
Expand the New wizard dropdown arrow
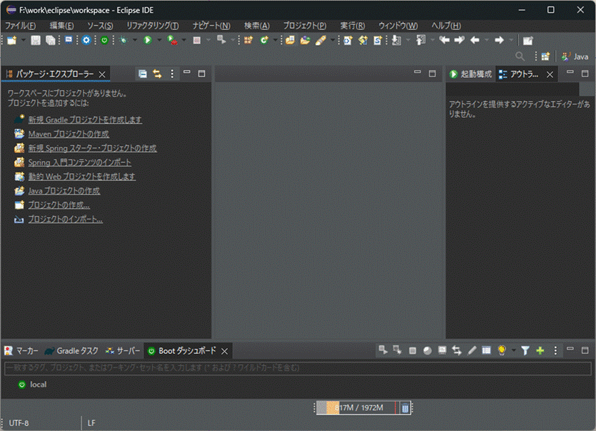[x=23, y=40]
